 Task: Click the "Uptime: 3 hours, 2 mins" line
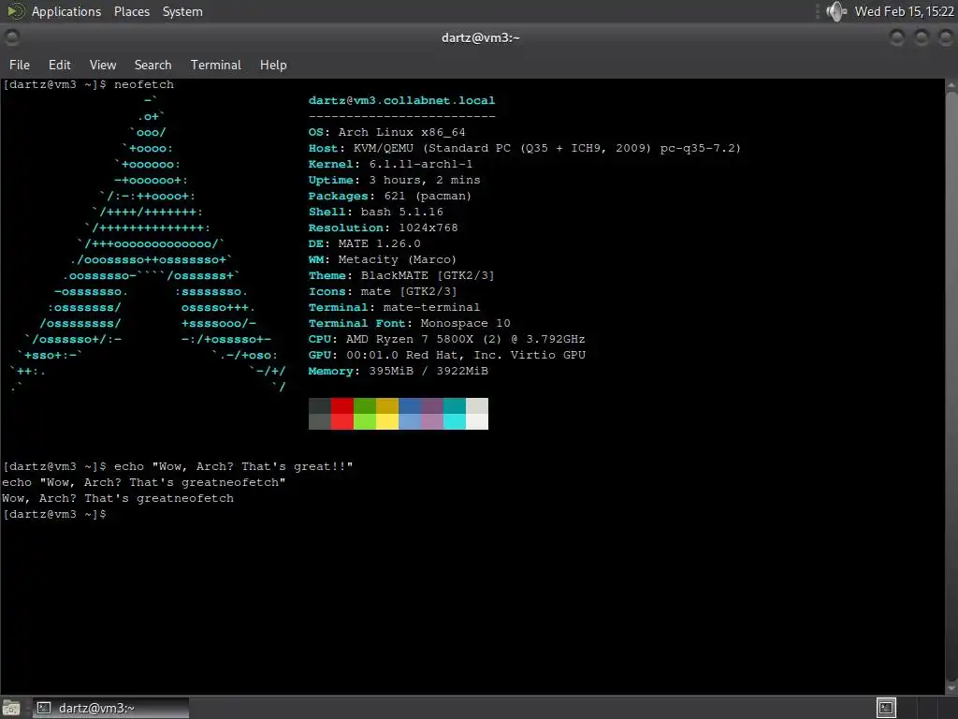click(x=394, y=180)
